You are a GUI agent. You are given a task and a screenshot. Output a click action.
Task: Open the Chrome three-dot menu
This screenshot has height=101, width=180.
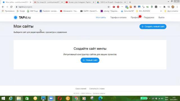tap(177, 7)
